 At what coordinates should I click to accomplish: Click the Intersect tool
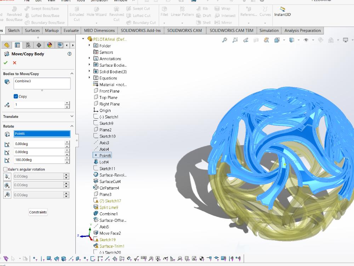pos(225,15)
